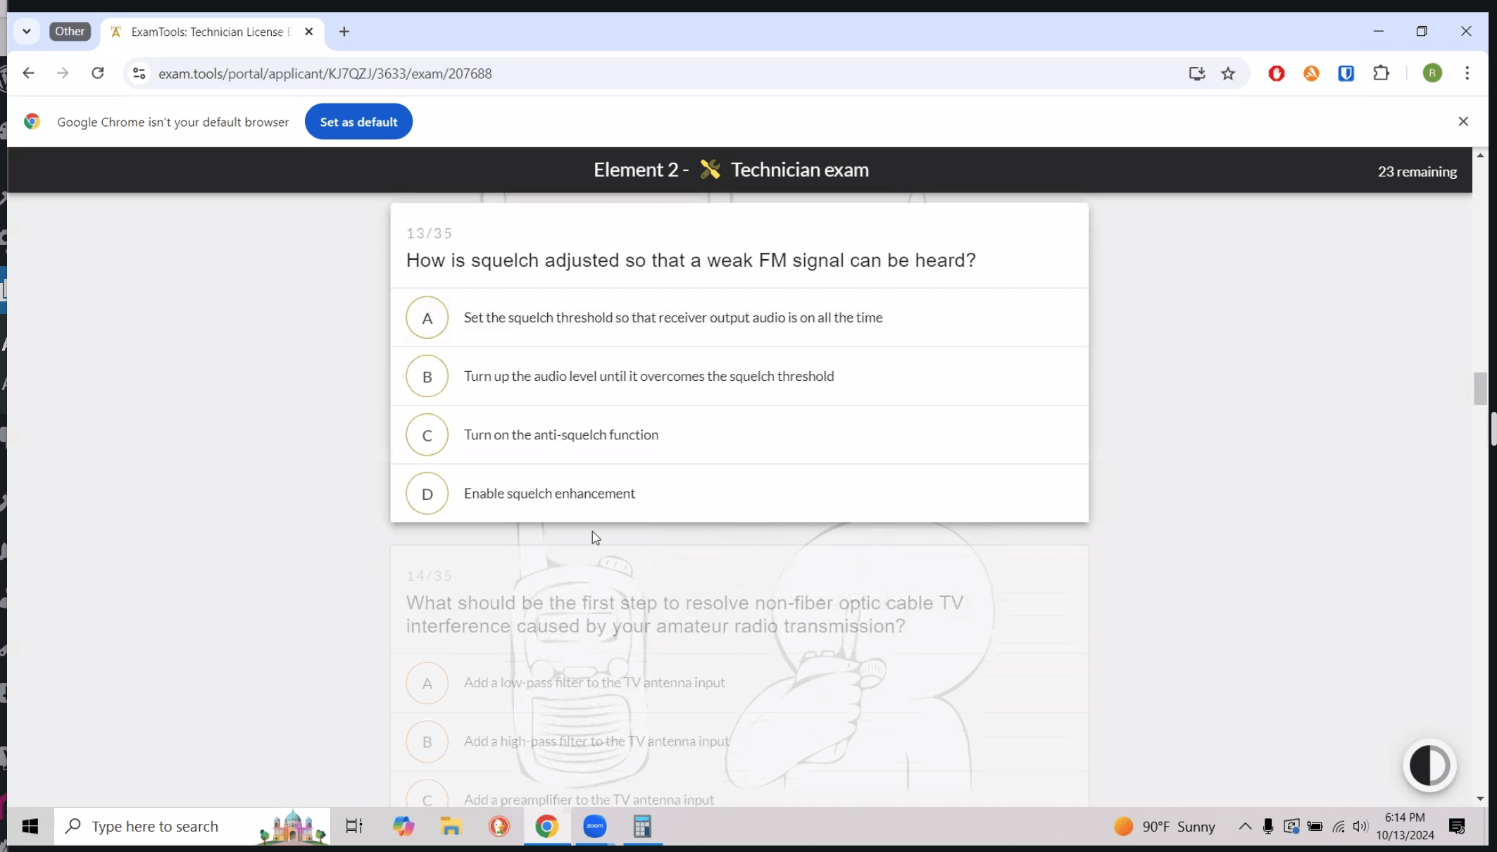This screenshot has width=1497, height=852.
Task: Click Set as default browser button
Action: pos(359,121)
